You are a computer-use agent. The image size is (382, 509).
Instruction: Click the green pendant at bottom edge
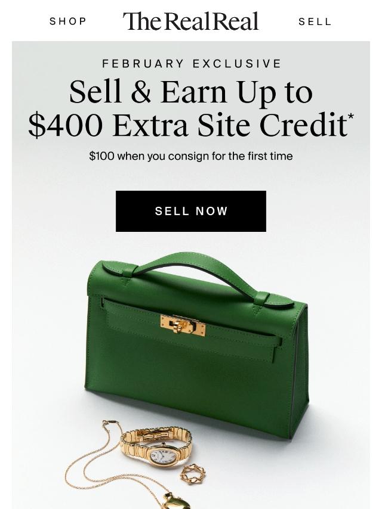pyautogui.click(x=177, y=501)
